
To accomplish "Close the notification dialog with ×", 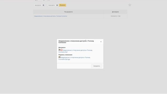I will pos(101,42).
